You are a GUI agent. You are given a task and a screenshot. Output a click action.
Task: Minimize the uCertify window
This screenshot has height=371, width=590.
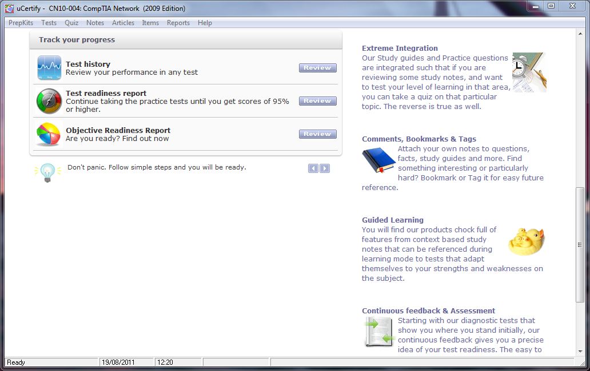coord(536,6)
